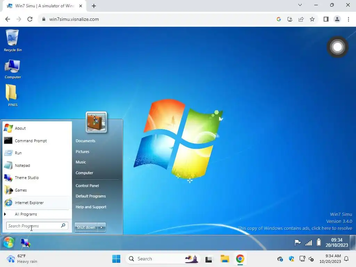356x267 pixels.
Task: Click the address bar URL
Action: point(74,19)
